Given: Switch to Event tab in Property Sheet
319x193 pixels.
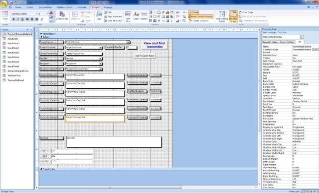Looking at the screenshot, I should pos(283,42).
